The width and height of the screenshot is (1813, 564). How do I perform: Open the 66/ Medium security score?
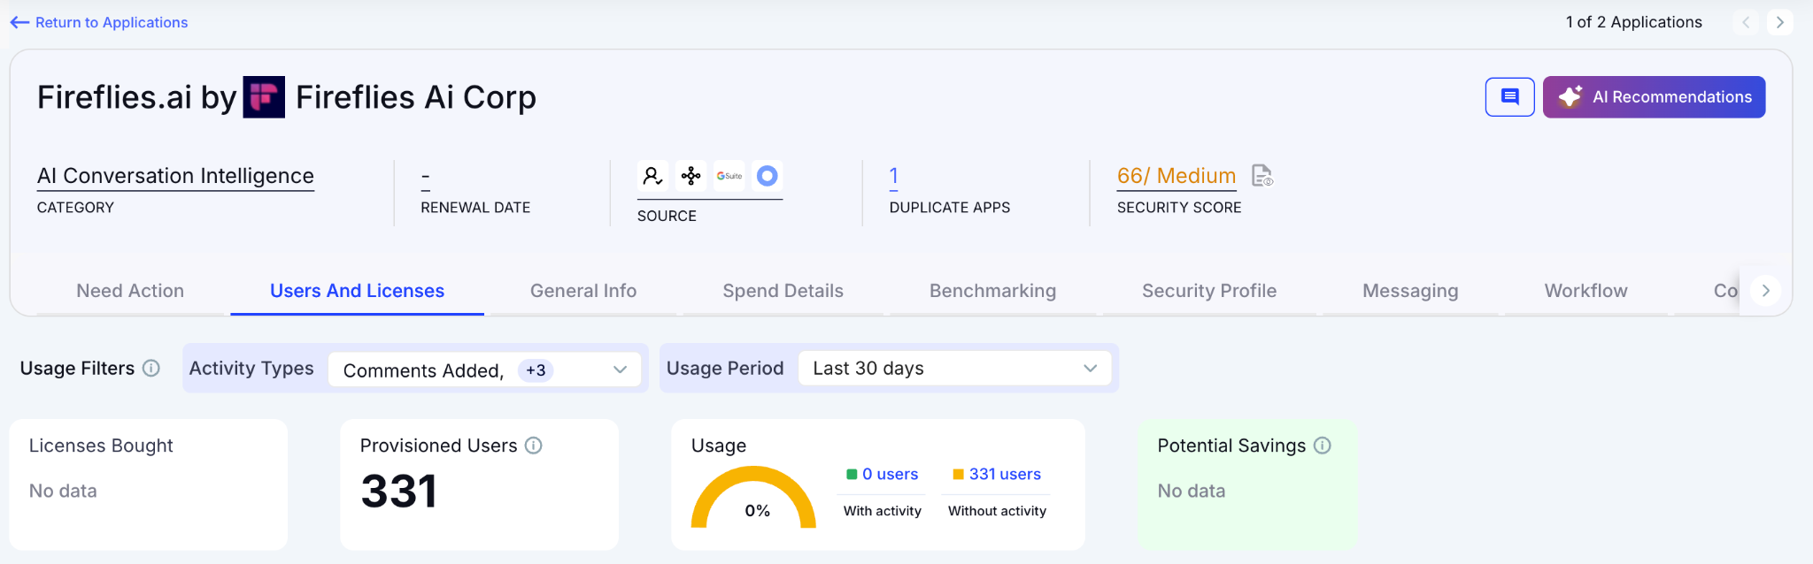(1176, 176)
